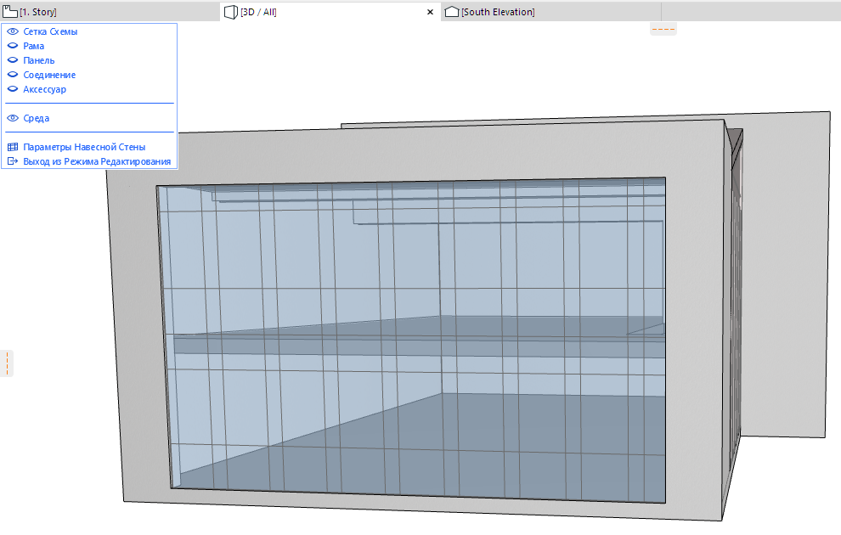
Task: Click the grid icon beside Параметры Навесной Стены
Action: point(12,146)
